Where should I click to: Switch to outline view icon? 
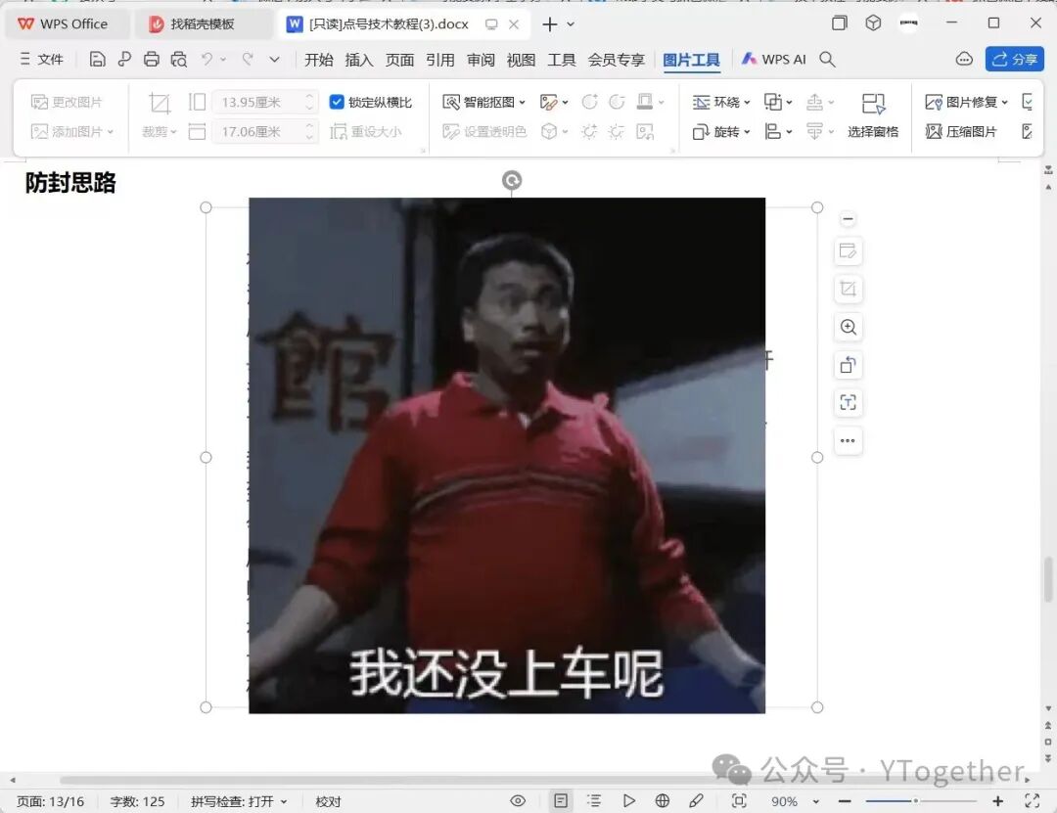point(594,800)
